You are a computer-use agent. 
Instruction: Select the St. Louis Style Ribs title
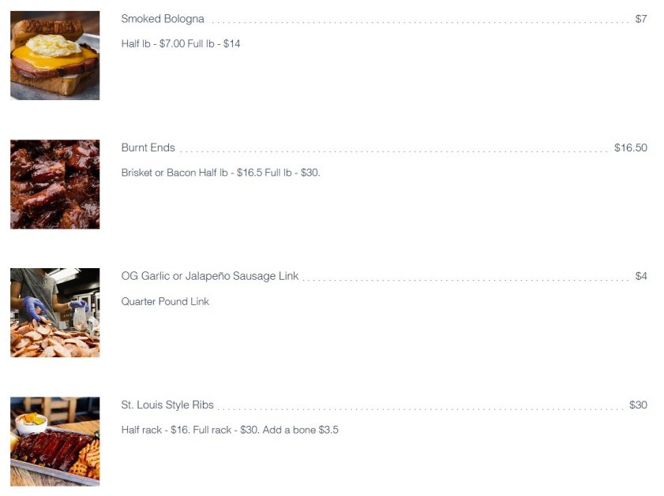pos(167,405)
